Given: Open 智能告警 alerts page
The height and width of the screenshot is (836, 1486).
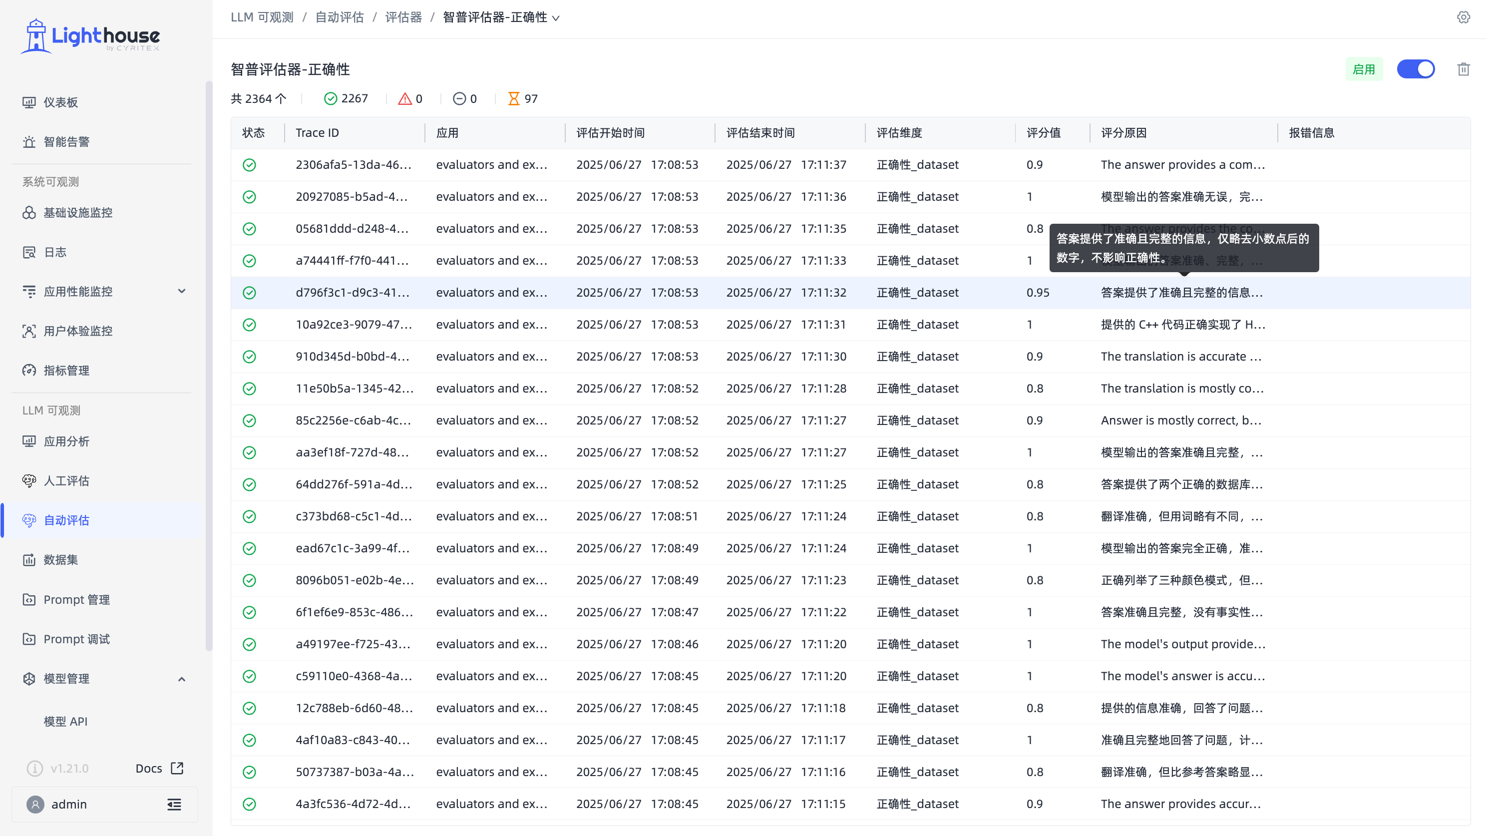Looking at the screenshot, I should (x=66, y=141).
